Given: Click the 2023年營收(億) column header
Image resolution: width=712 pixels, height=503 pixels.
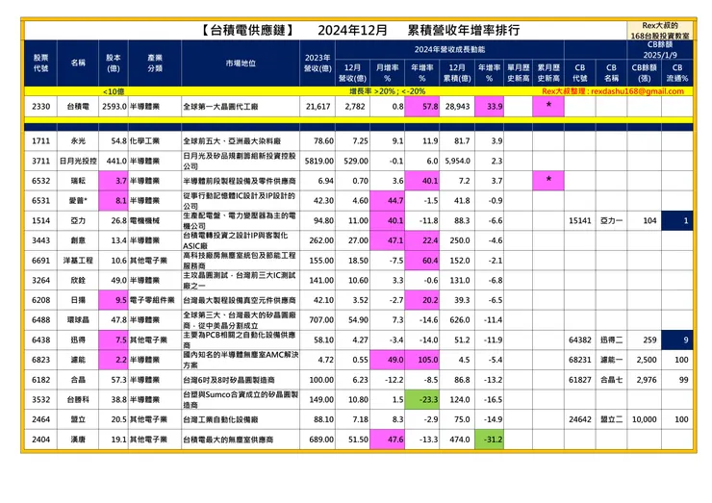Looking at the screenshot, I should 318,63.
